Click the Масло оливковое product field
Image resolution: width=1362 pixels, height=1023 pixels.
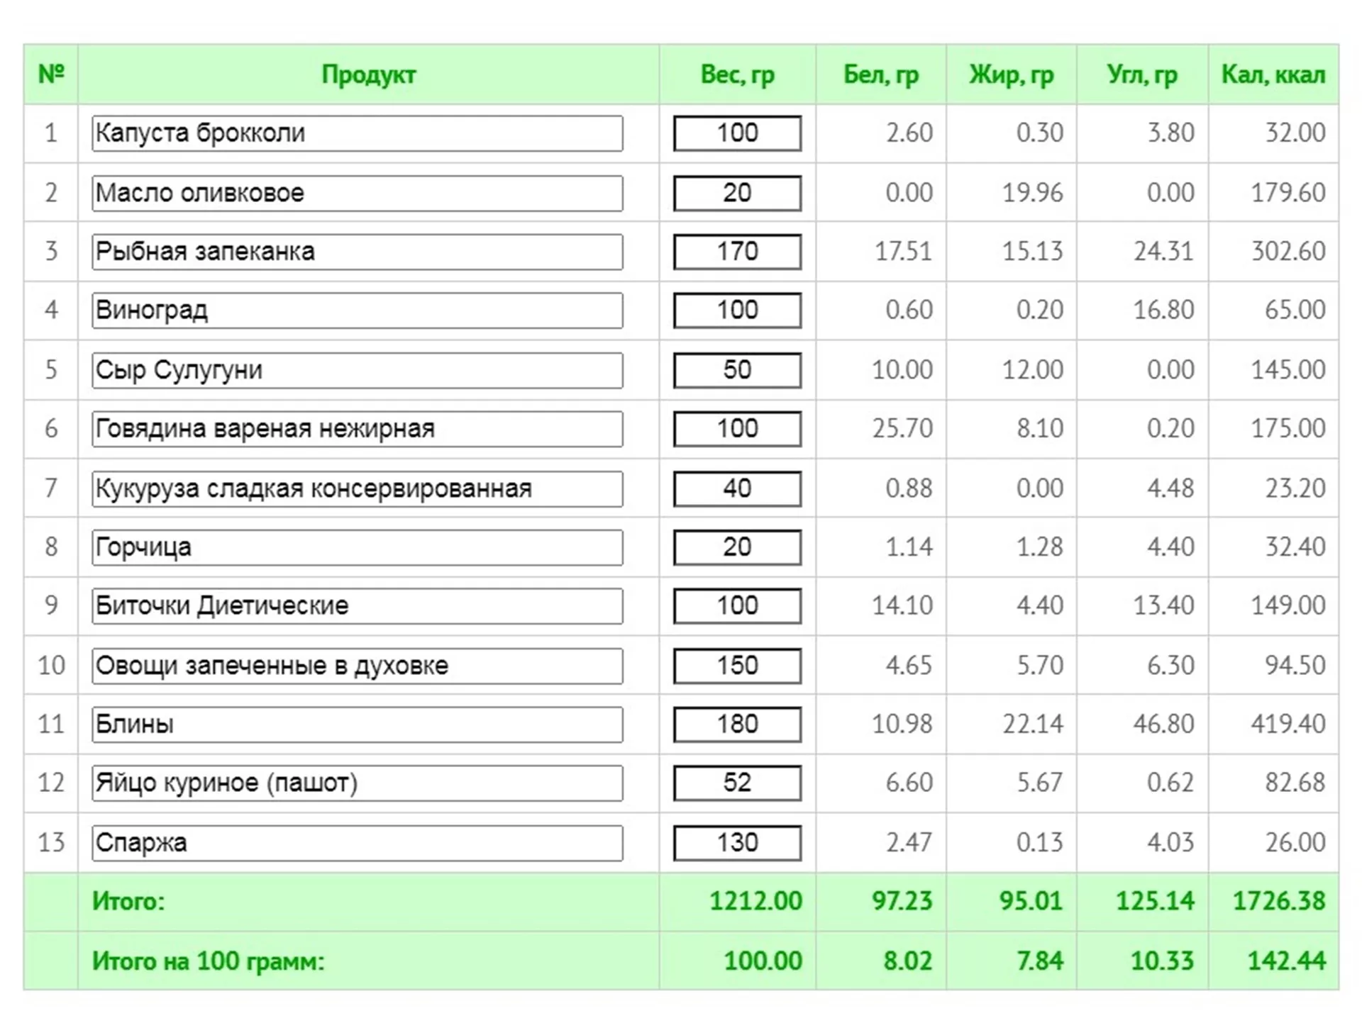pos(357,193)
